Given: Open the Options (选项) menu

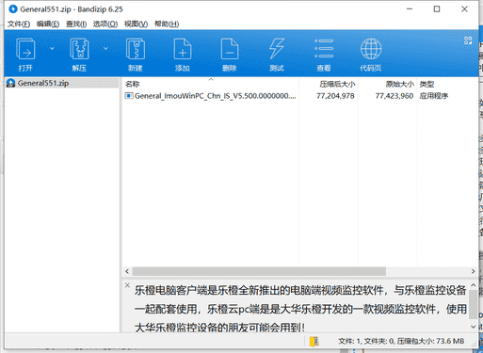Looking at the screenshot, I should point(105,24).
